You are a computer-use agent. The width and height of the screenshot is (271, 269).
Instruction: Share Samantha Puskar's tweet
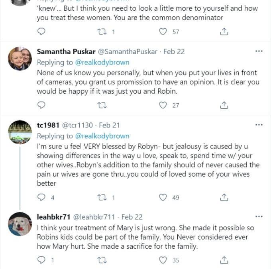pyautogui.click(x=224, y=105)
